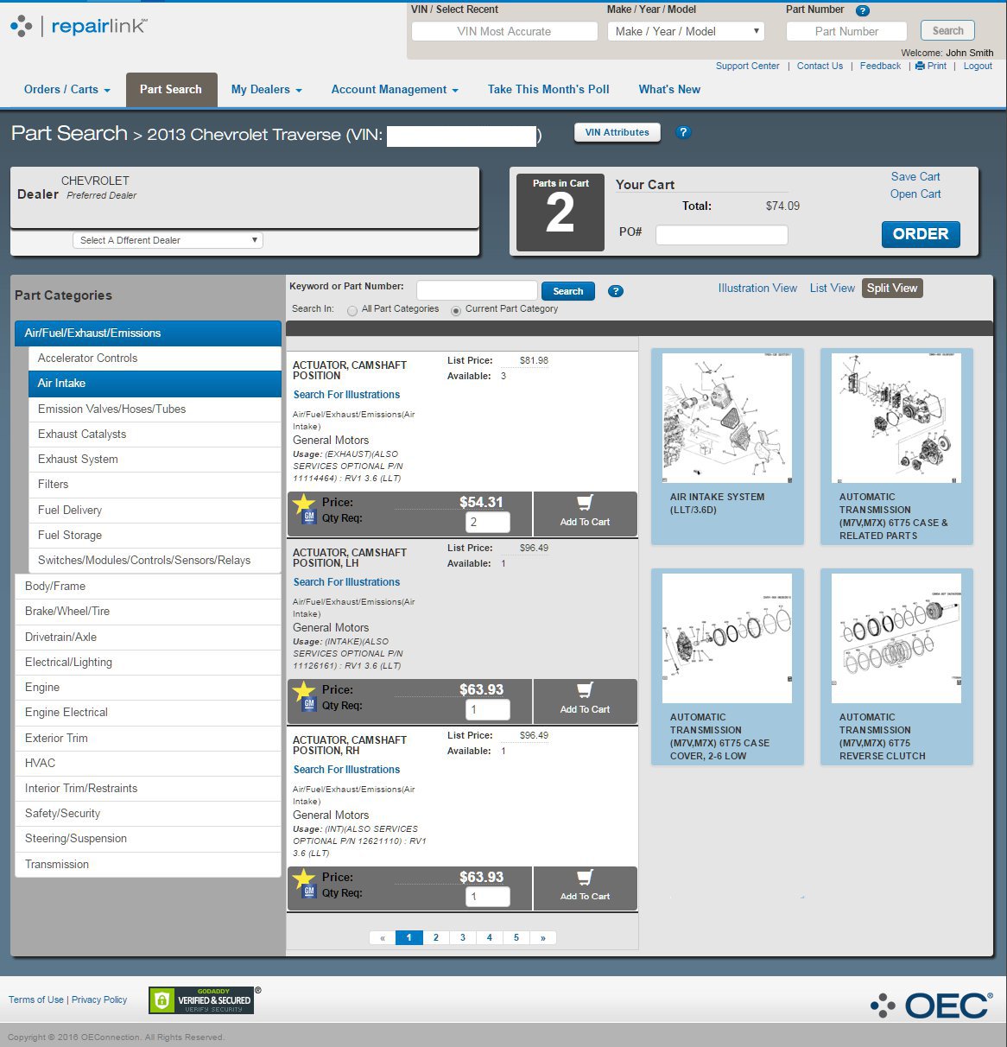Select Current Part Category radio option

[456, 310]
